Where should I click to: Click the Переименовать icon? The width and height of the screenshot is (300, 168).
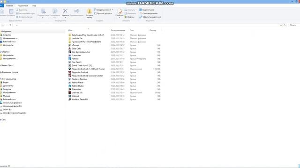76,11
